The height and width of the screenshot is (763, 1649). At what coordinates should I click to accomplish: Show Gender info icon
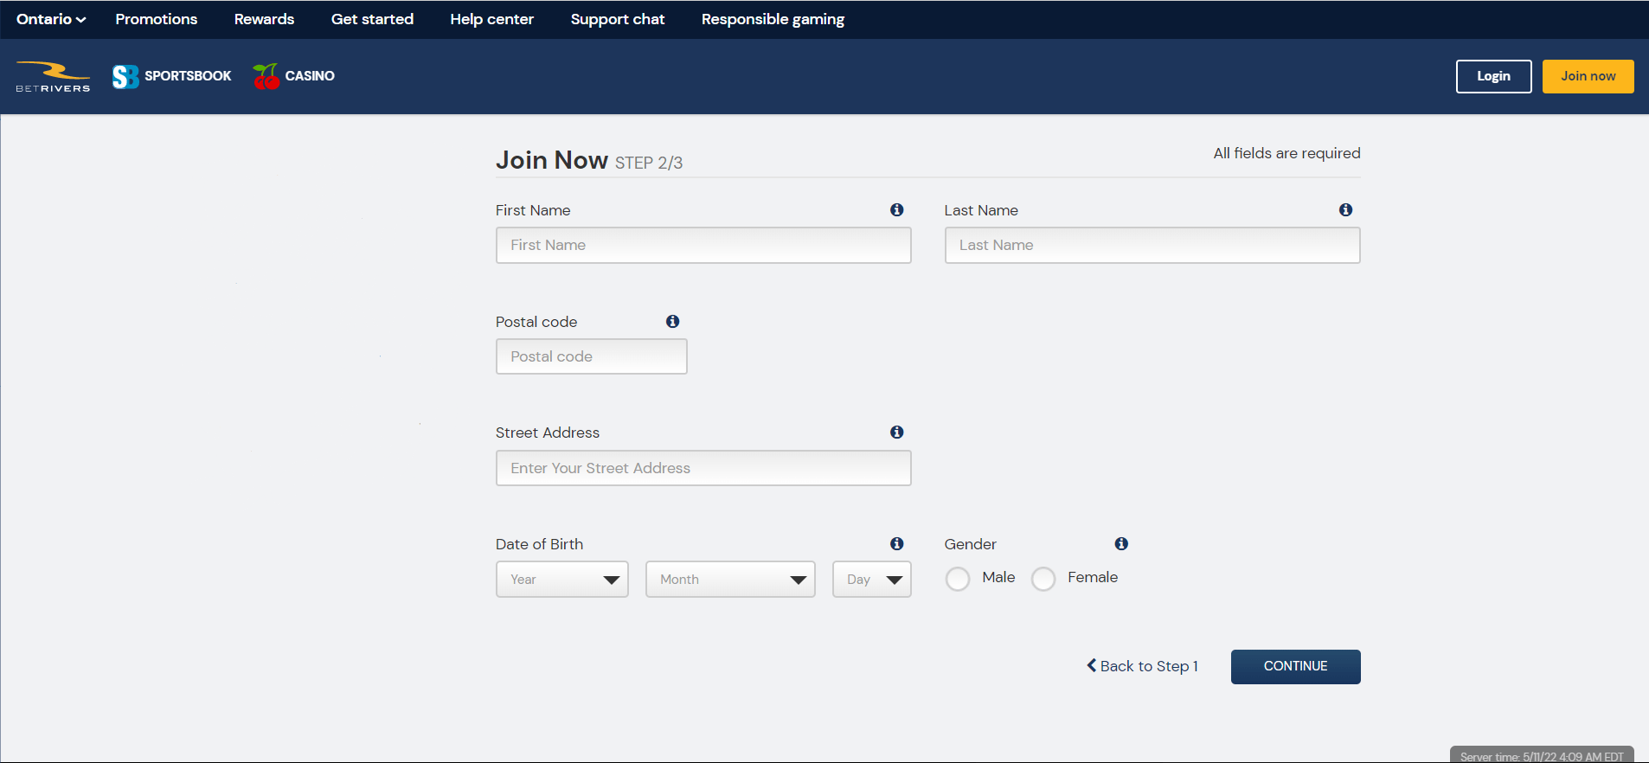1121,543
